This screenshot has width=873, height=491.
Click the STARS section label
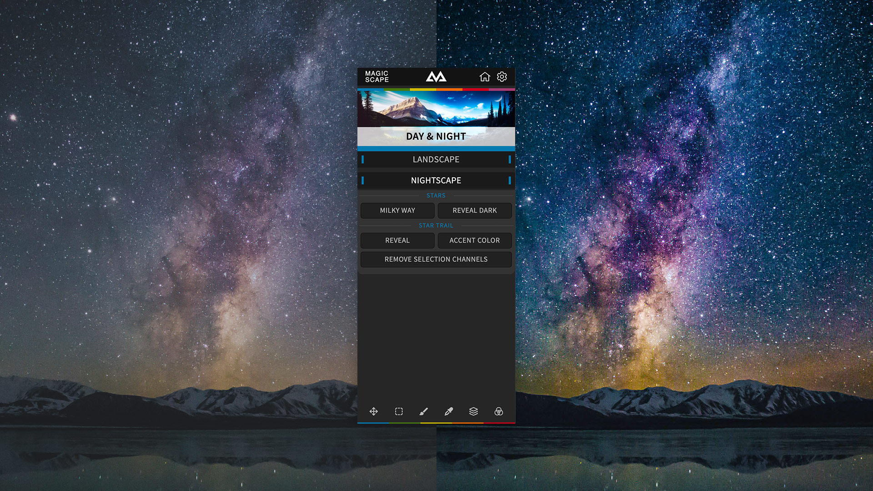(x=436, y=195)
